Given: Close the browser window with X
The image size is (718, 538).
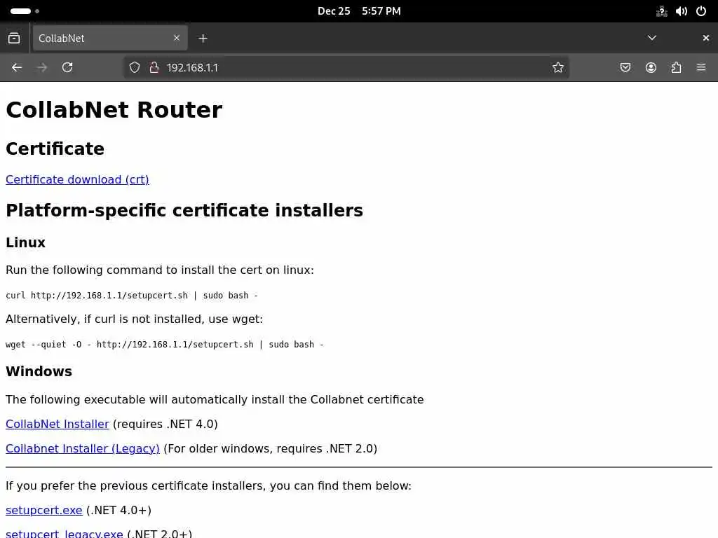Looking at the screenshot, I should 705,38.
